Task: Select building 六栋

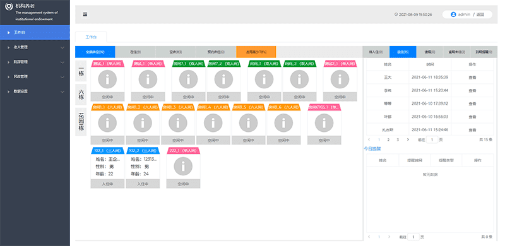Action: pyautogui.click(x=81, y=95)
